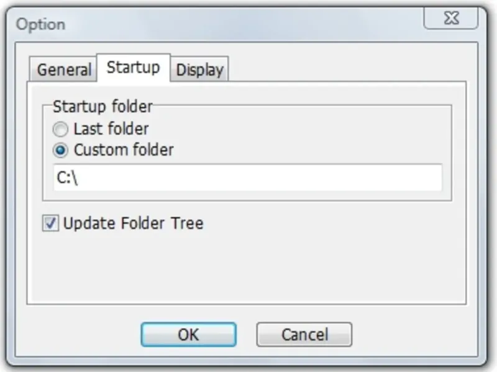Open the Display tab

click(x=199, y=69)
